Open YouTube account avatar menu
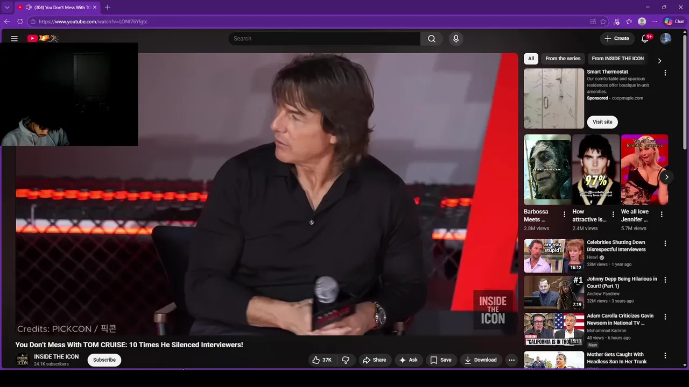Viewport: 689px width, 387px height. click(666, 39)
